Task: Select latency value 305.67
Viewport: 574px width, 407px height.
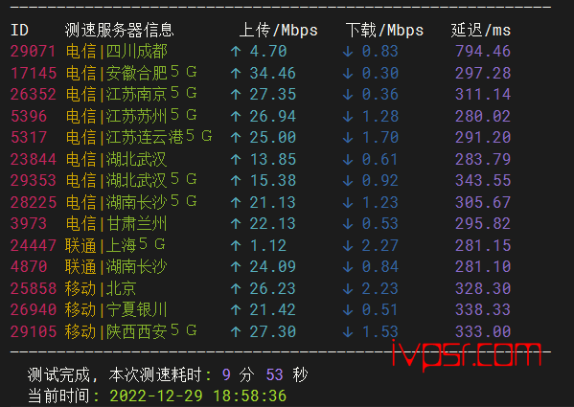Action: tap(483, 203)
